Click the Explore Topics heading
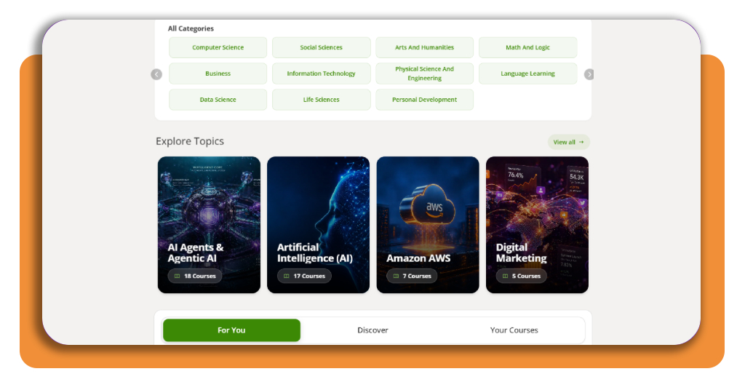 (190, 141)
